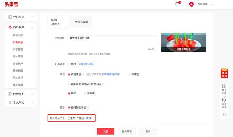The height and width of the screenshot is (137, 233).
Task: Select the 非独家 radio button
Action: [x=85, y=93]
